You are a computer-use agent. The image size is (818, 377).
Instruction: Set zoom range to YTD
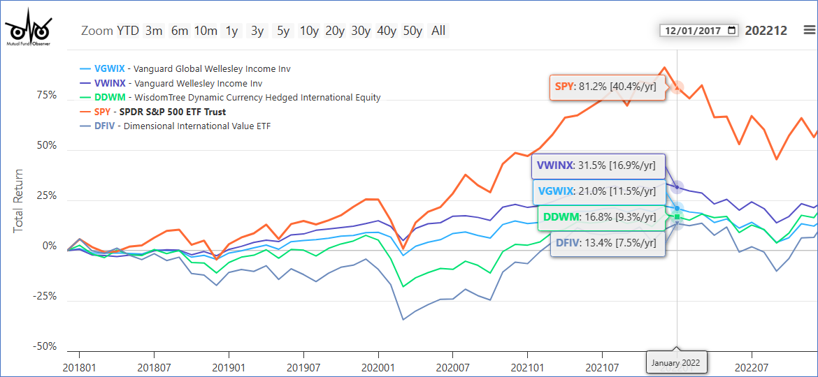pos(128,31)
